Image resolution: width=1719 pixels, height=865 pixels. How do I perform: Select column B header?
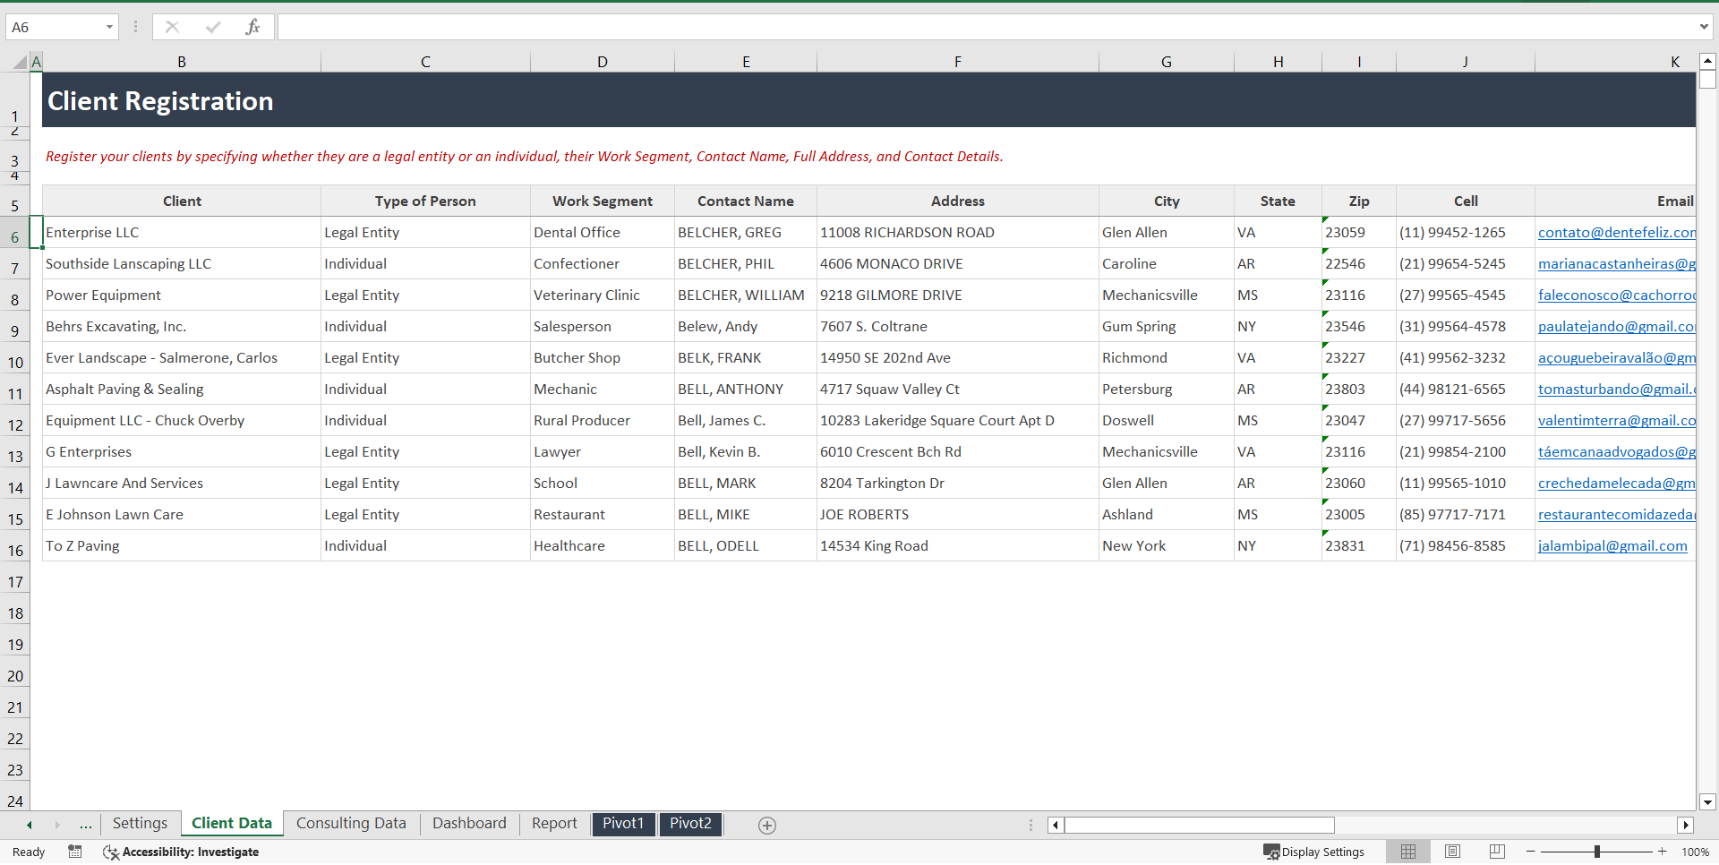[182, 62]
